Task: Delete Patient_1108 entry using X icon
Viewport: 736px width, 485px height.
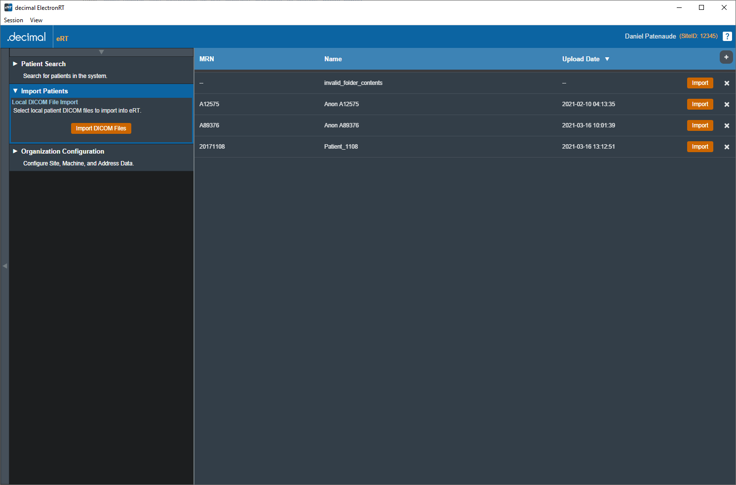Action: click(727, 147)
